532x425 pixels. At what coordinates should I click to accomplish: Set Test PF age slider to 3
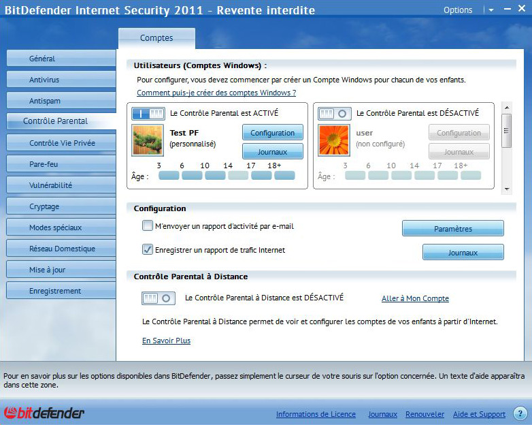169,175
